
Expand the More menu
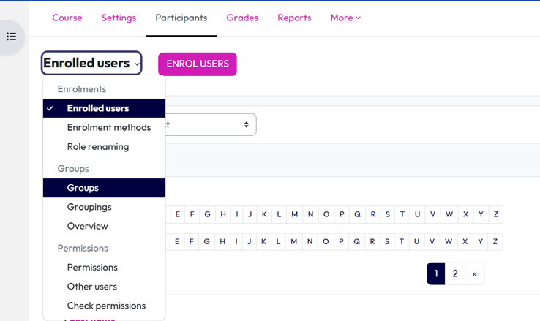click(x=345, y=18)
